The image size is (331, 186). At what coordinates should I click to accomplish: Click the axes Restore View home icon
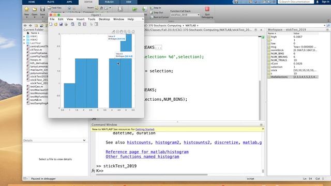point(133,32)
